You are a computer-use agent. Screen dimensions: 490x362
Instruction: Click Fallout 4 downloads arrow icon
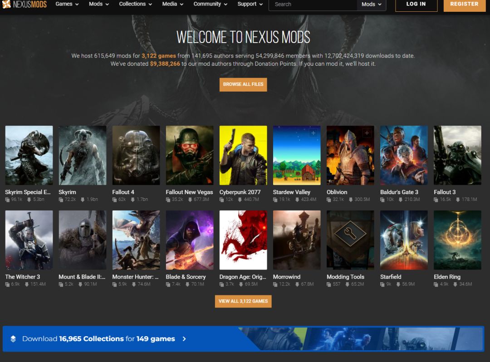point(132,200)
